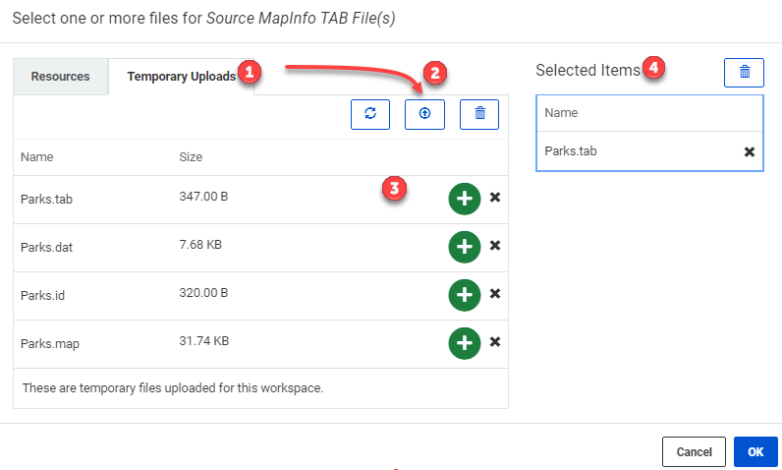782x470 pixels.
Task: Click the refresh uploads icon button
Action: (x=370, y=114)
